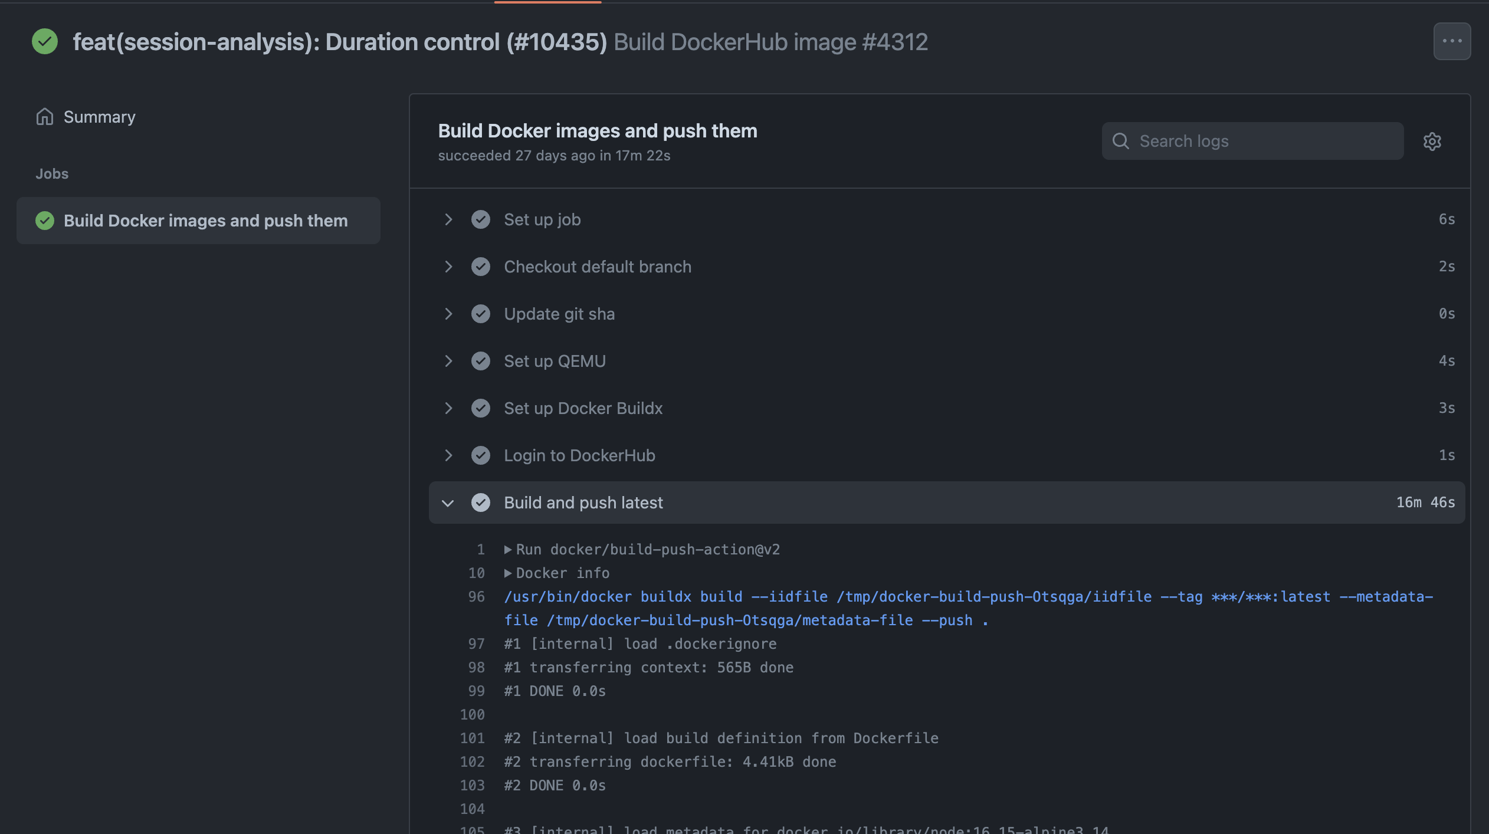
Task: Expand the Set up QEMU step
Action: pos(449,360)
